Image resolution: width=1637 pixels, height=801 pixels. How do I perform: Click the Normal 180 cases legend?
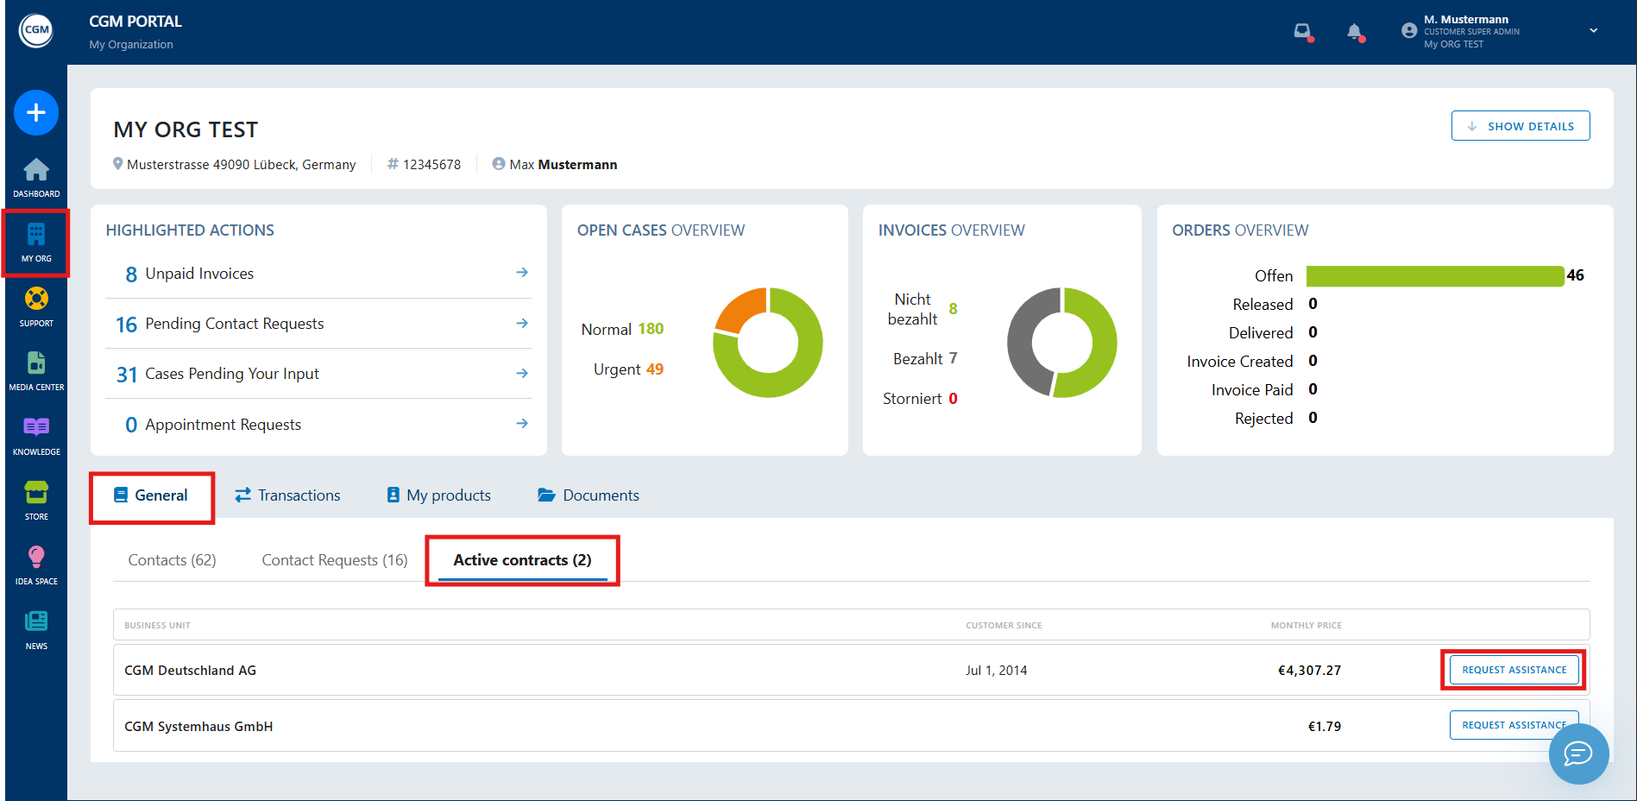[622, 329]
